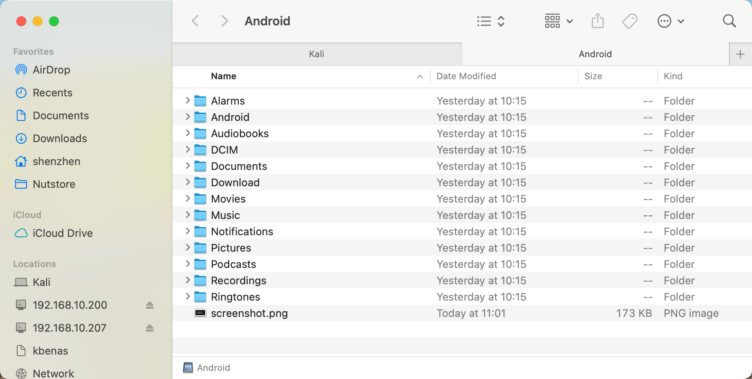Go forward with the right chevron button
Viewport: 752px width, 379px height.
(x=224, y=21)
